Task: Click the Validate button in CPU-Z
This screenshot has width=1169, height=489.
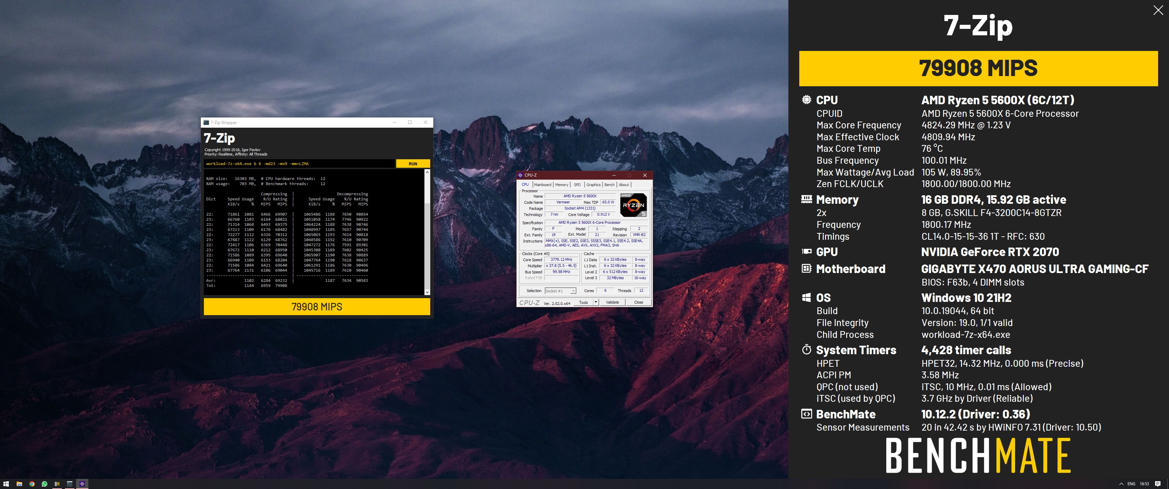Action: pyautogui.click(x=613, y=302)
